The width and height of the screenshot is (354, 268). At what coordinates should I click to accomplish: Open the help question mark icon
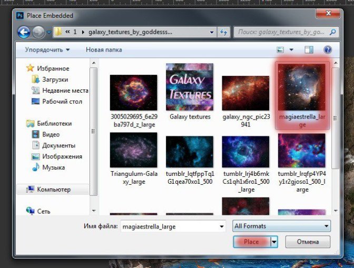pyautogui.click(x=327, y=50)
